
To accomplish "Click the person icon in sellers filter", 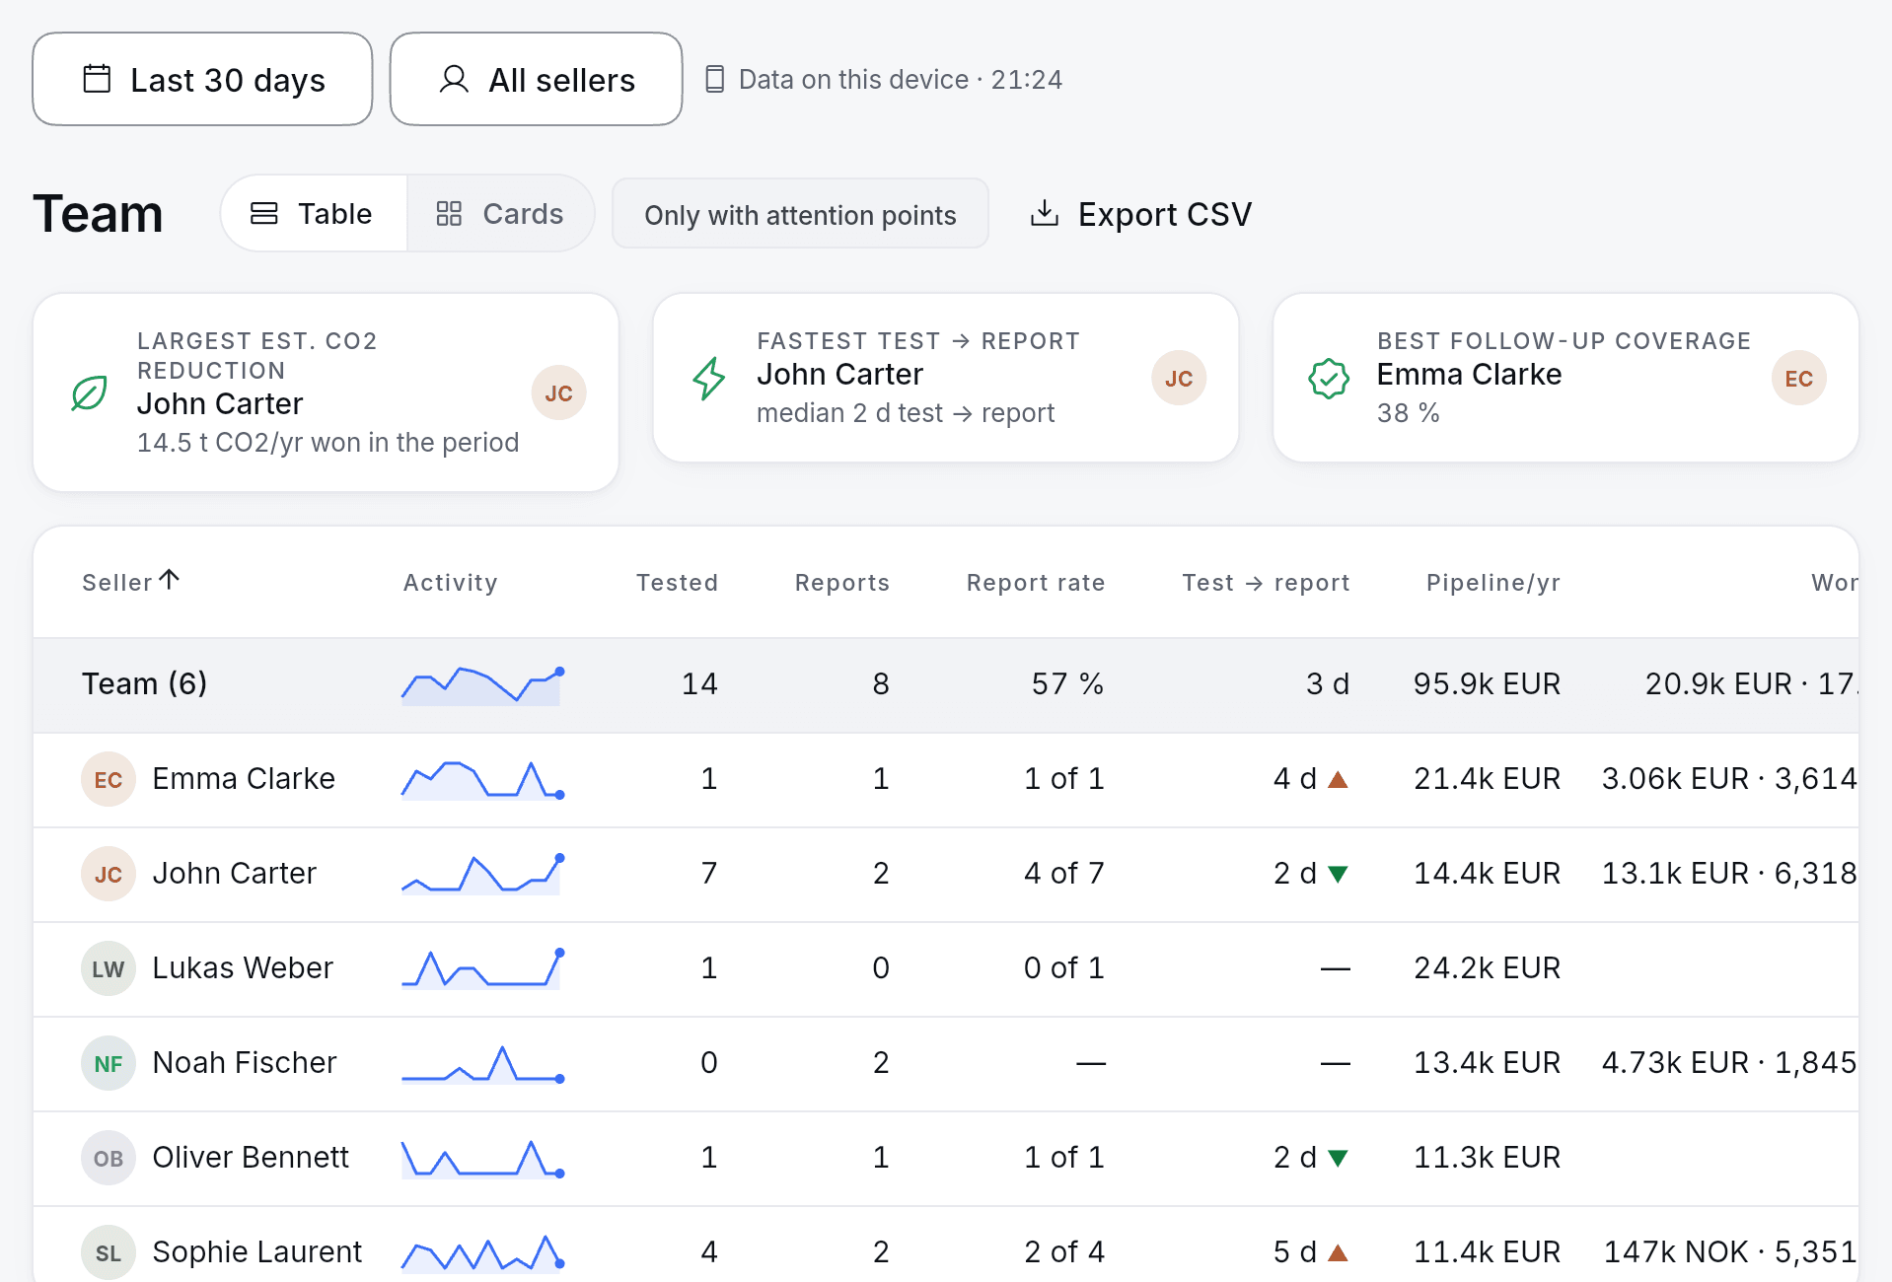I will point(454,79).
